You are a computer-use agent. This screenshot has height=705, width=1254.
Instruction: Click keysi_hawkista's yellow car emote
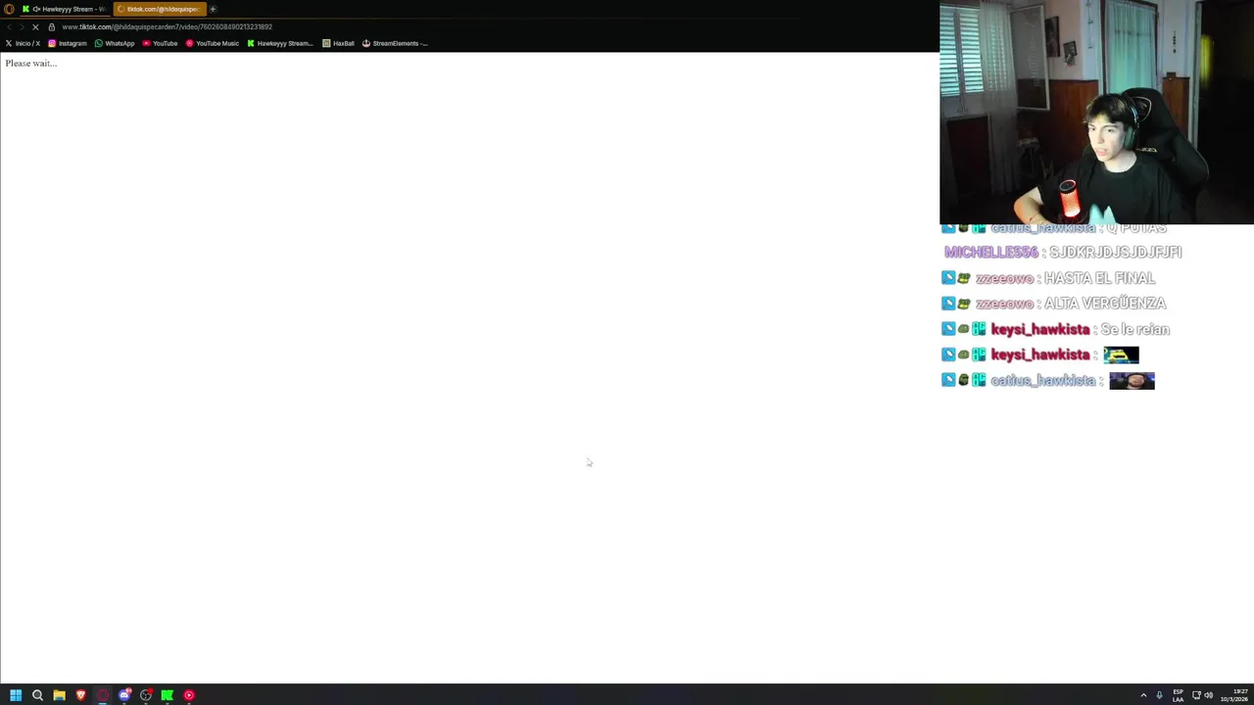[x=1121, y=354]
